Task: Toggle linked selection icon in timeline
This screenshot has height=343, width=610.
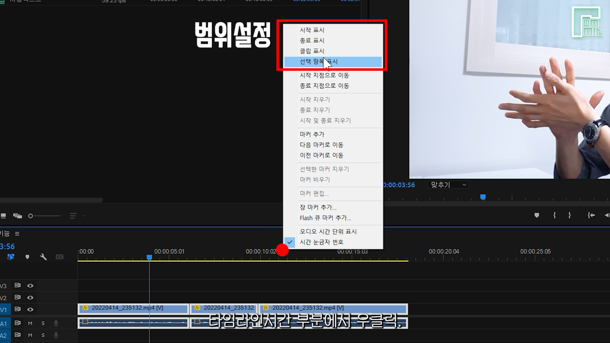Action: [x=11, y=257]
